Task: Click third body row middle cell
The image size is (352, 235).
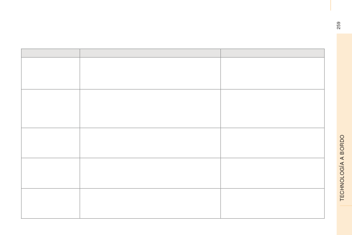Action: [150, 143]
